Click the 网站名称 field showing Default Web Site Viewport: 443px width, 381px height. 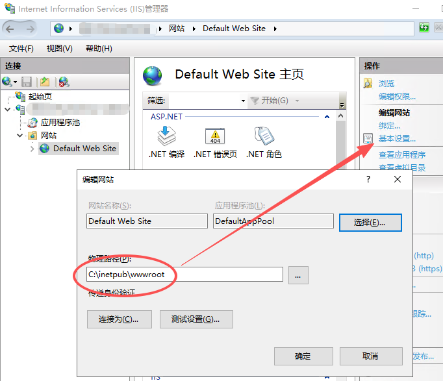click(x=147, y=221)
